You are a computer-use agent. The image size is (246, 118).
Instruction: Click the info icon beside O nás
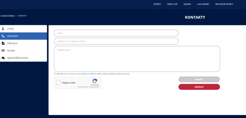coord(3,29)
